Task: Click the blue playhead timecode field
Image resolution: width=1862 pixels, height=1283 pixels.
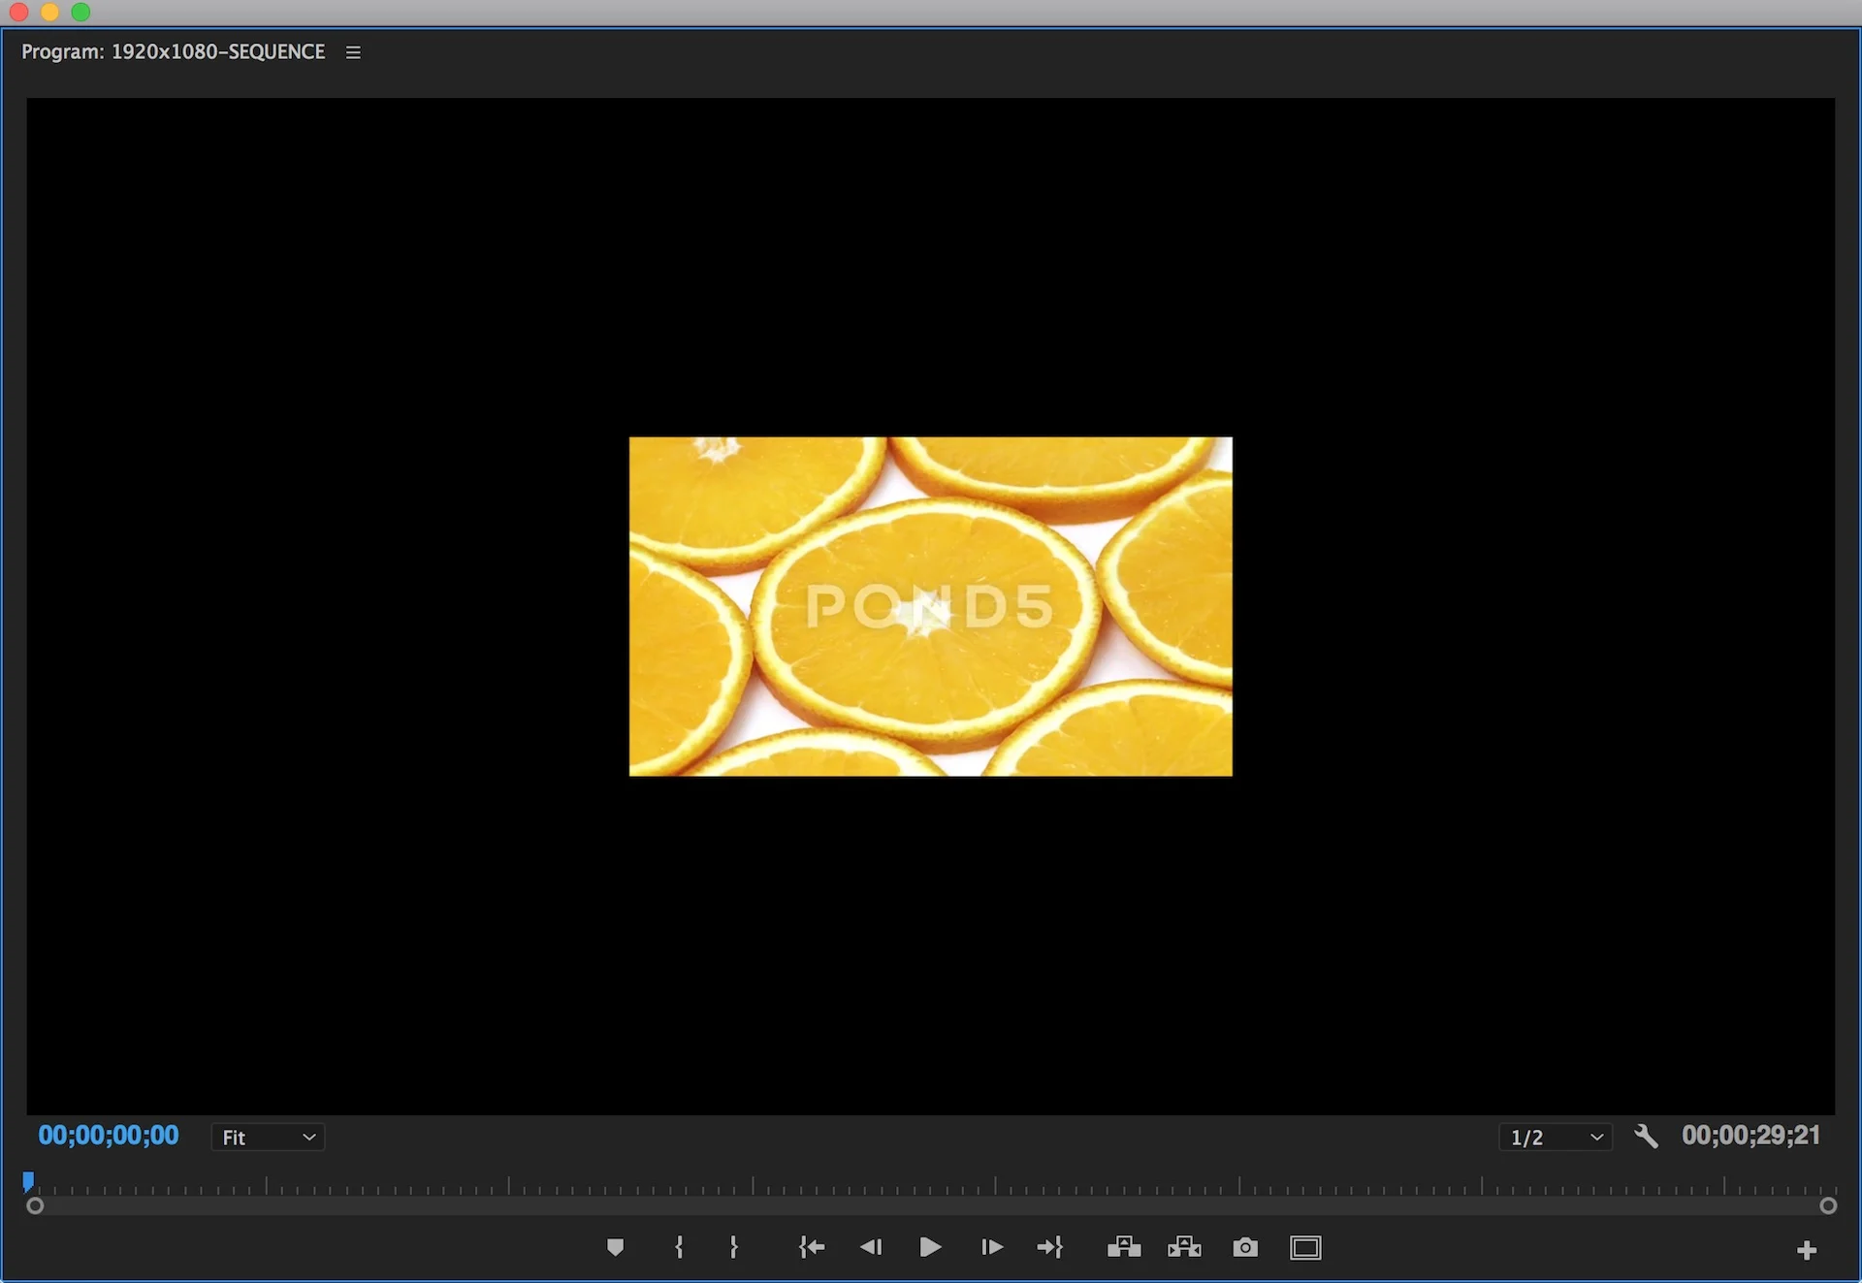Action: [109, 1136]
